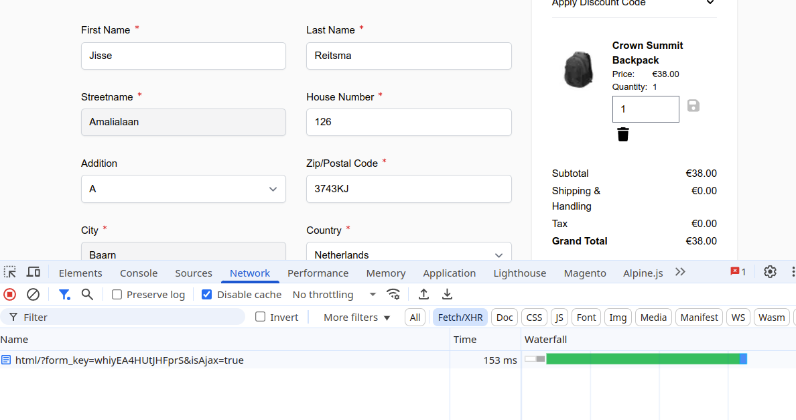Click the Last Name field
Viewport: 796px width, 420px height.
point(409,56)
